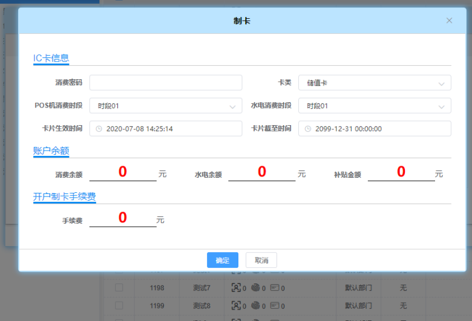Click the fingerprint icon in row 1199
472x321 pixels.
(255, 305)
